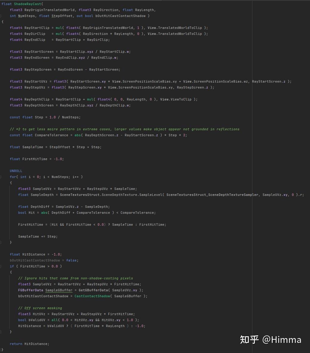Collapse the if FirstHitTime block
Image resolution: width=310 pixels, height=353 pixels.
point(1,266)
